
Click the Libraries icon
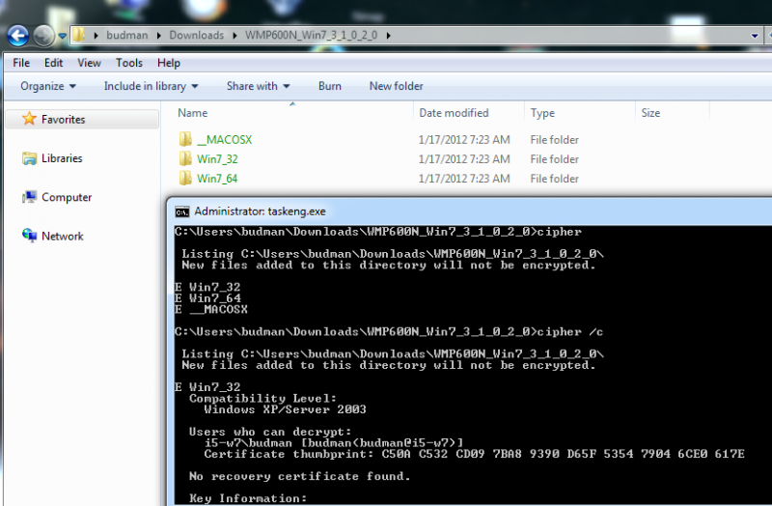pyautogui.click(x=30, y=158)
